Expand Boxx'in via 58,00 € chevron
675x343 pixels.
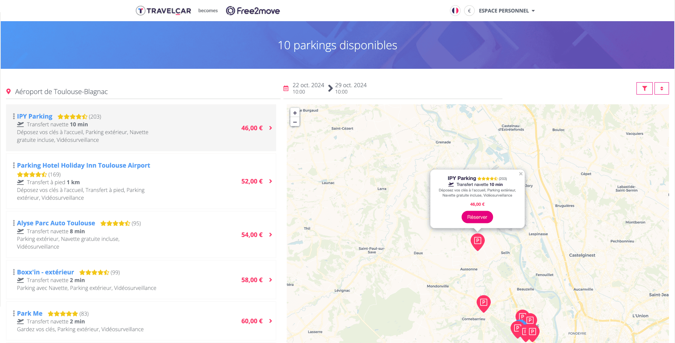pyautogui.click(x=270, y=280)
